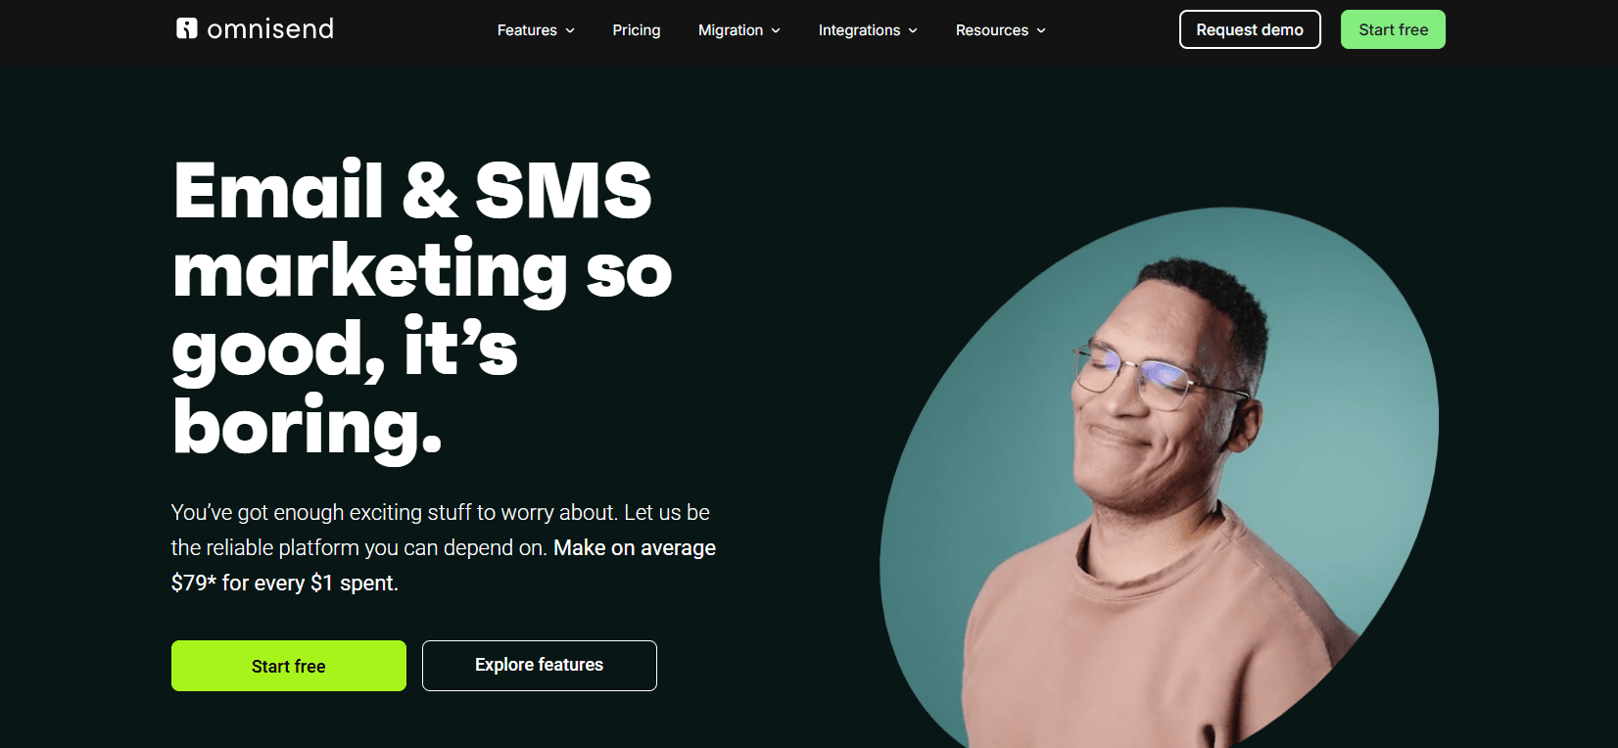Click the main Email & SMS marketing headline

(422, 308)
